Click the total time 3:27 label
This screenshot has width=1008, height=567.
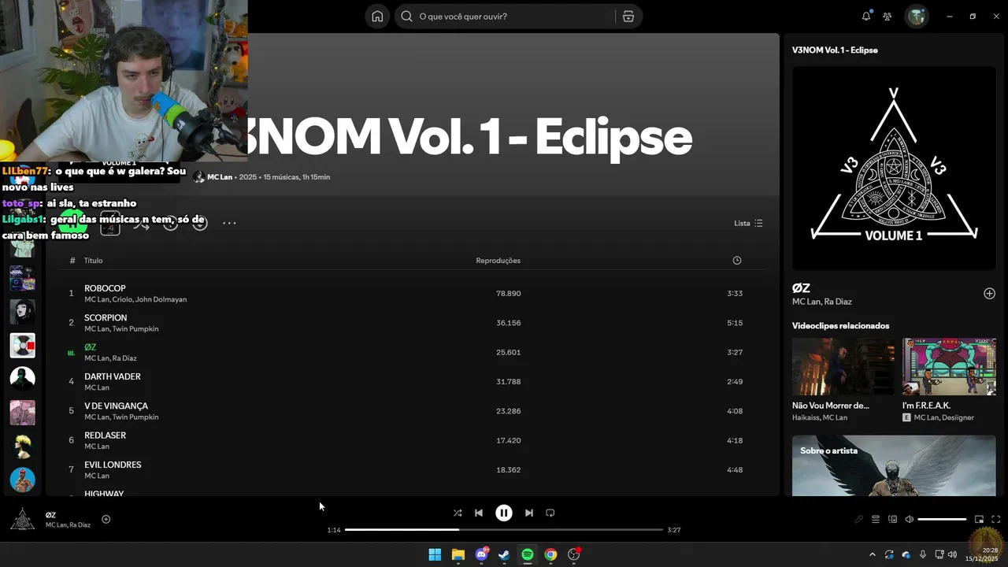673,530
